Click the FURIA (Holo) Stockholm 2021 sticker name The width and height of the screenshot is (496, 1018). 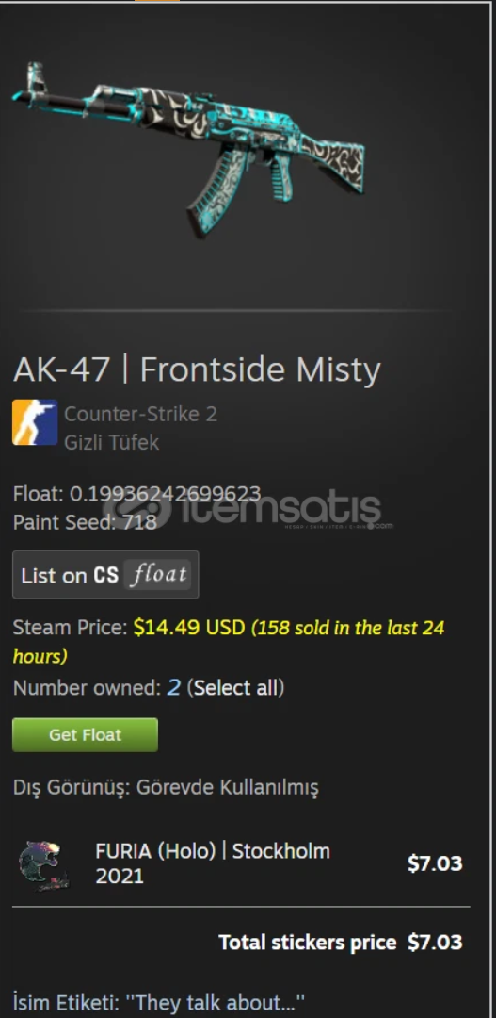click(213, 863)
